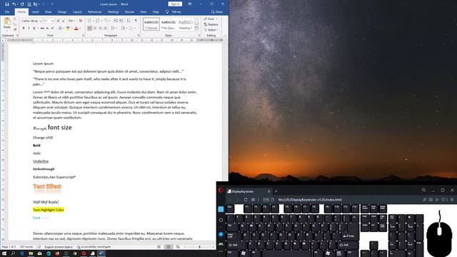457x257 pixels.
Task: Align text left
Action: (90, 29)
